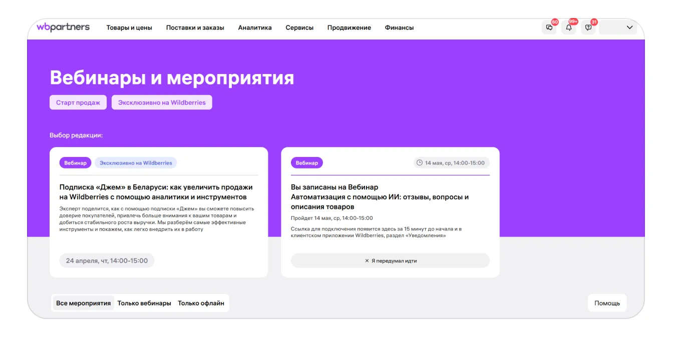Open the notifications bell icon
The width and height of the screenshot is (673, 337).
click(x=568, y=27)
